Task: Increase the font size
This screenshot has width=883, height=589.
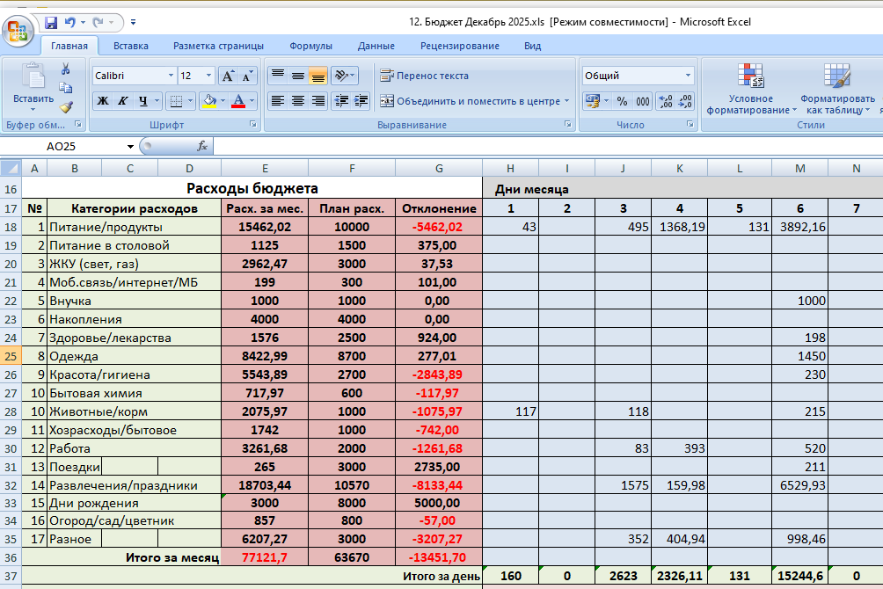Action: point(228,76)
